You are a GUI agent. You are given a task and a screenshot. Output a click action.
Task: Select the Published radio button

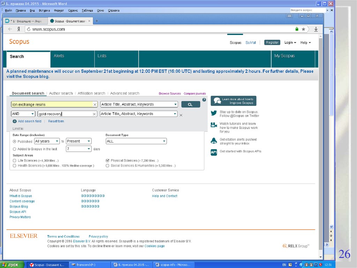(x=15, y=142)
